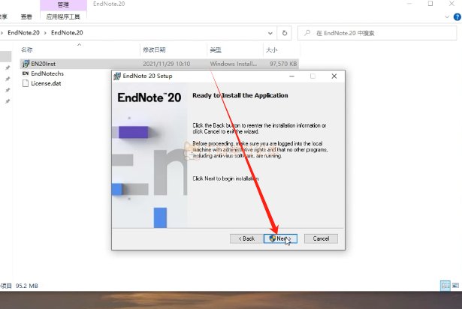Select the EndNotechs file
462x309 pixels.
(47, 73)
